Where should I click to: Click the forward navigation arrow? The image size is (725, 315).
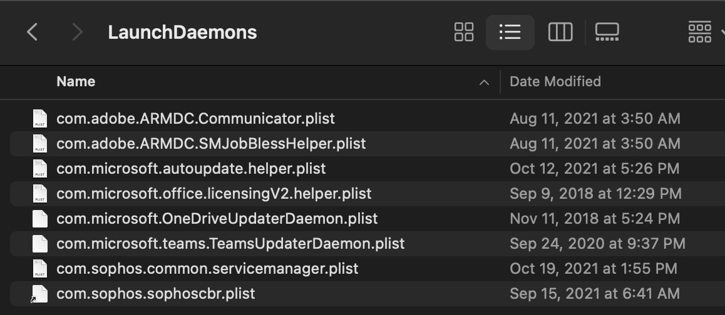[x=77, y=32]
